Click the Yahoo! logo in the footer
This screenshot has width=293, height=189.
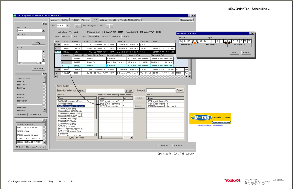233,180
